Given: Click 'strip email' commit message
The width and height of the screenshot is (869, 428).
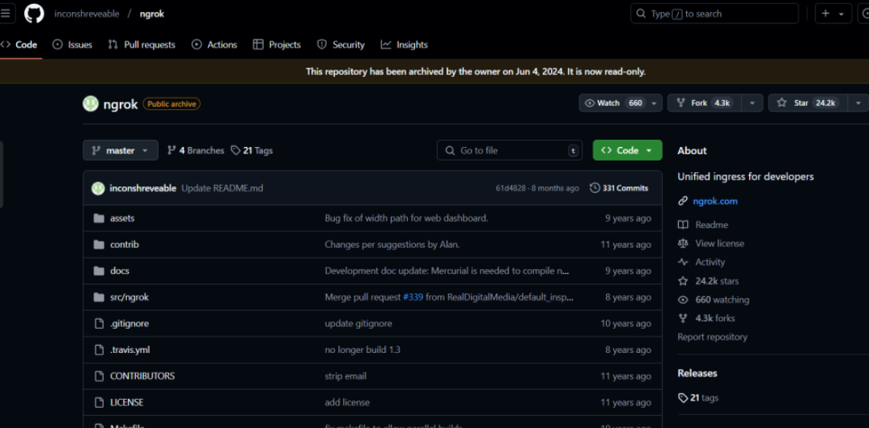Looking at the screenshot, I should coord(345,376).
